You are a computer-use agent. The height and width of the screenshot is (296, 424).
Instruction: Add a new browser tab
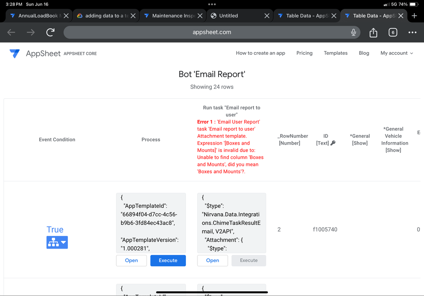pos(414,16)
